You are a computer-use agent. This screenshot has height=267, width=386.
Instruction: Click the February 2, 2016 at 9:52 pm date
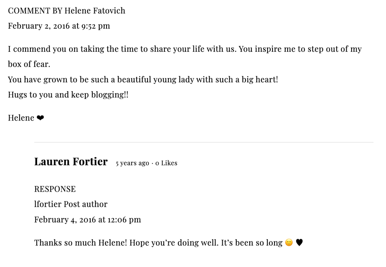[x=59, y=26]
